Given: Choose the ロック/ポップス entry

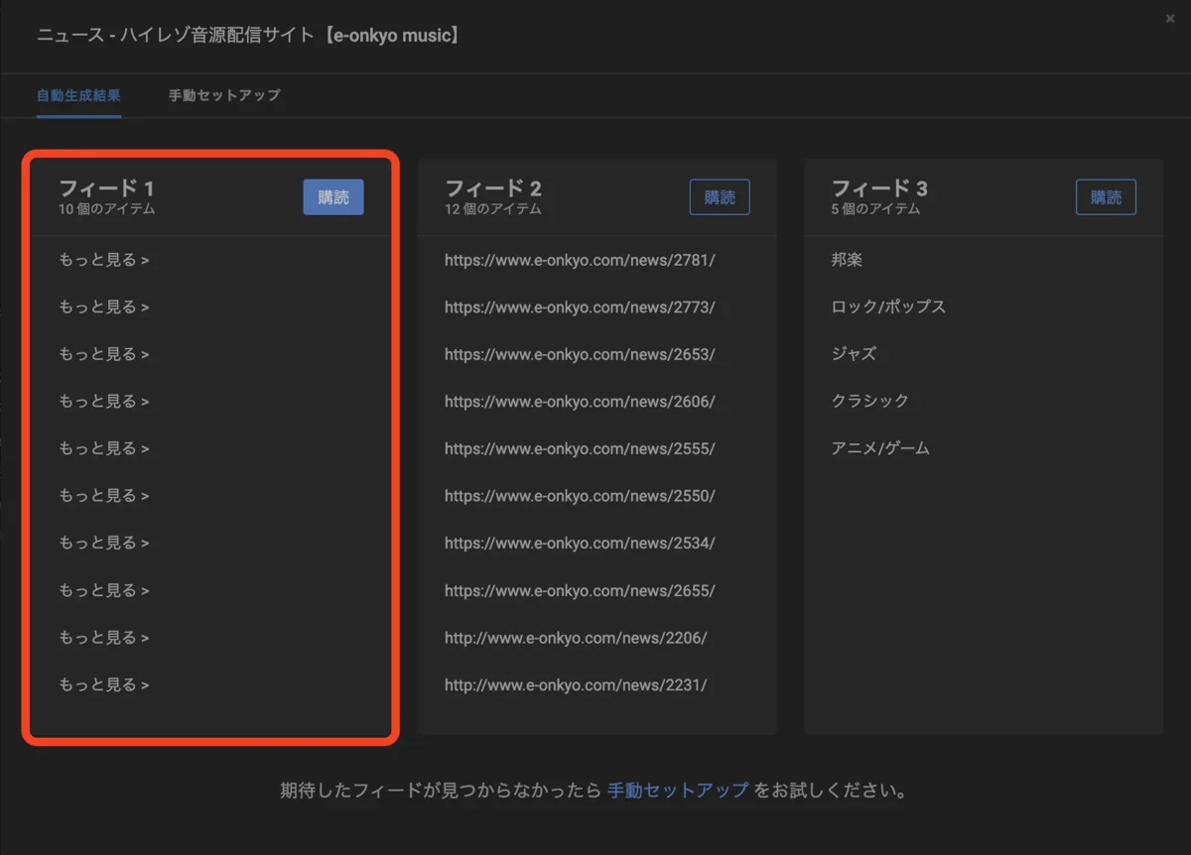Looking at the screenshot, I should pyautogui.click(x=888, y=307).
